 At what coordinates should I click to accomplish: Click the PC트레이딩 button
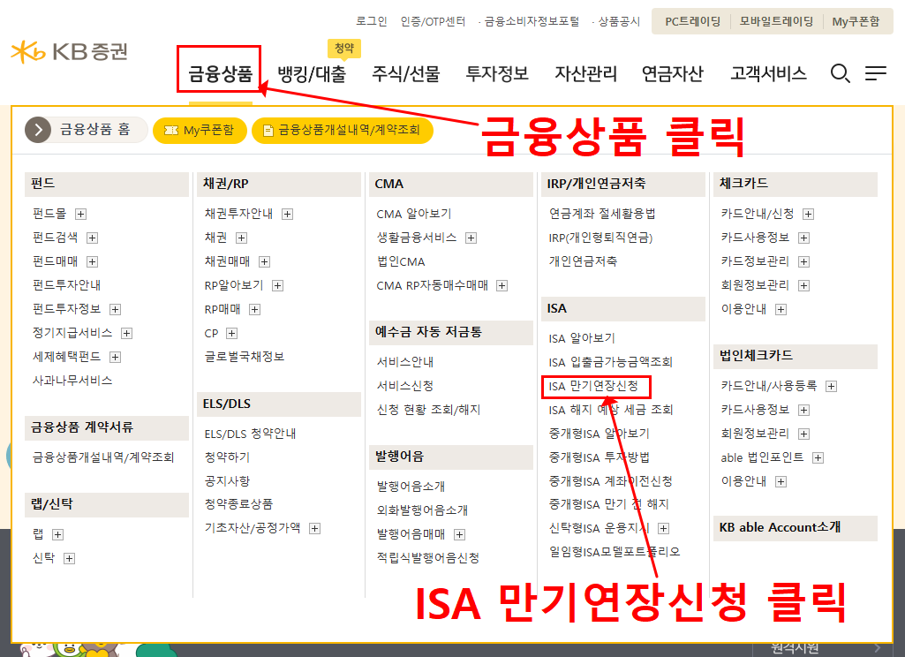click(692, 21)
